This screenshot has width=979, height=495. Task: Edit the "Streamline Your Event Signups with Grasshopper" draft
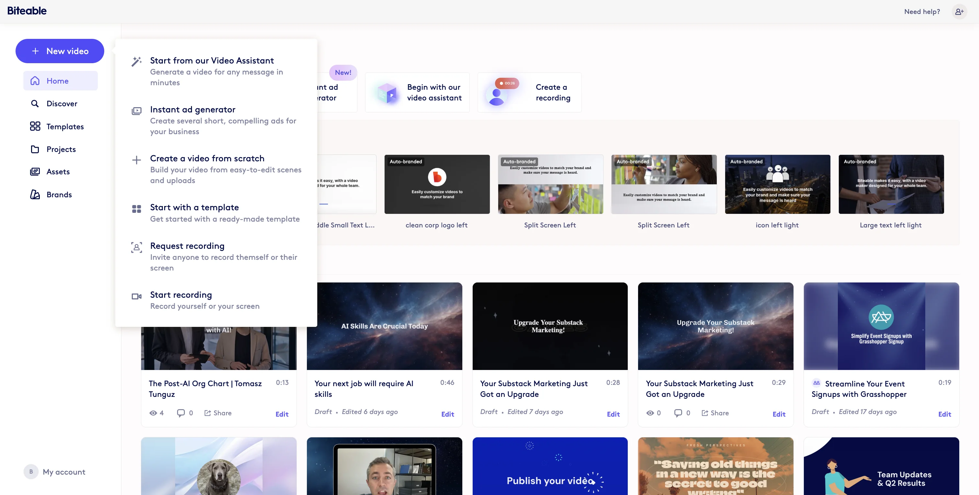tap(945, 414)
